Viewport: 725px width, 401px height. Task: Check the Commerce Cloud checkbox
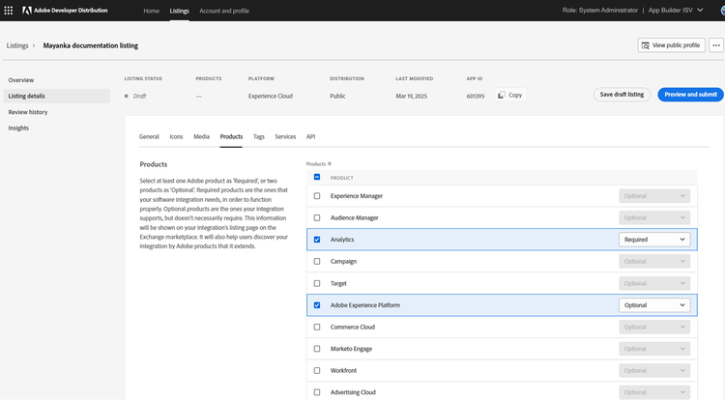tap(317, 328)
